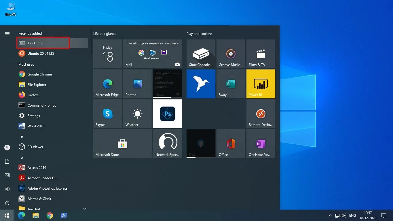Open Pictures from Start sidebar
This screenshot has height=221, width=393.
[7, 175]
